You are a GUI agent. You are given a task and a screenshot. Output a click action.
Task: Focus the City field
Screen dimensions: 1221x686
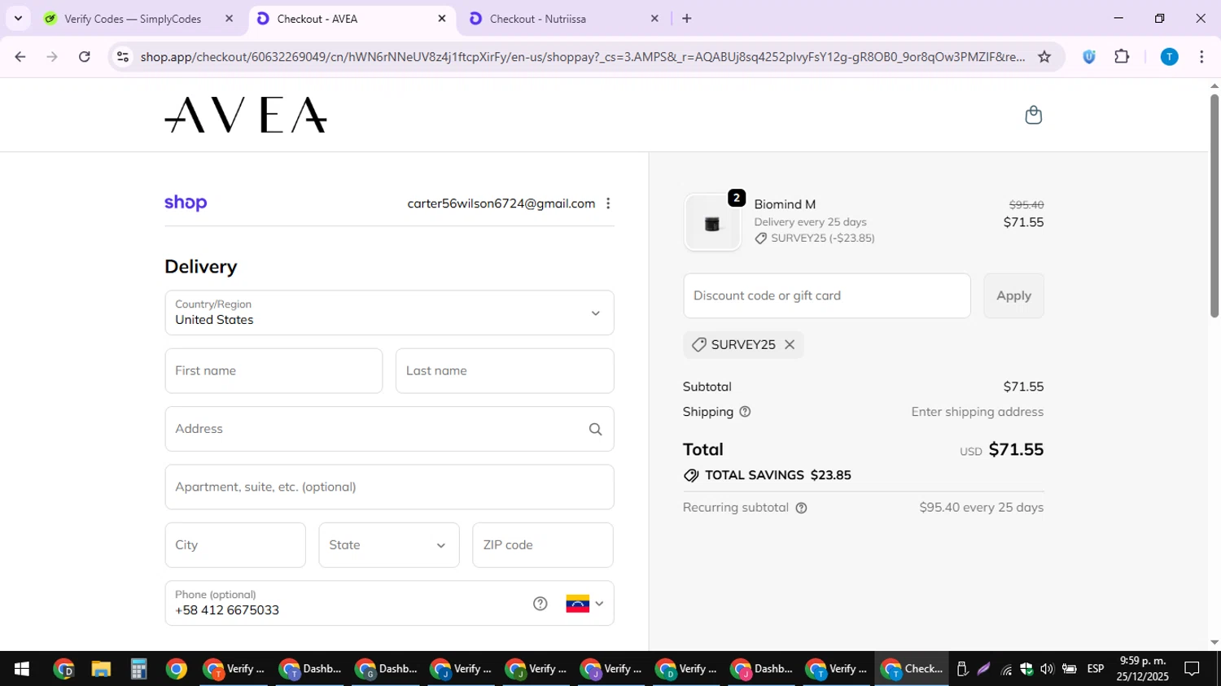click(235, 545)
